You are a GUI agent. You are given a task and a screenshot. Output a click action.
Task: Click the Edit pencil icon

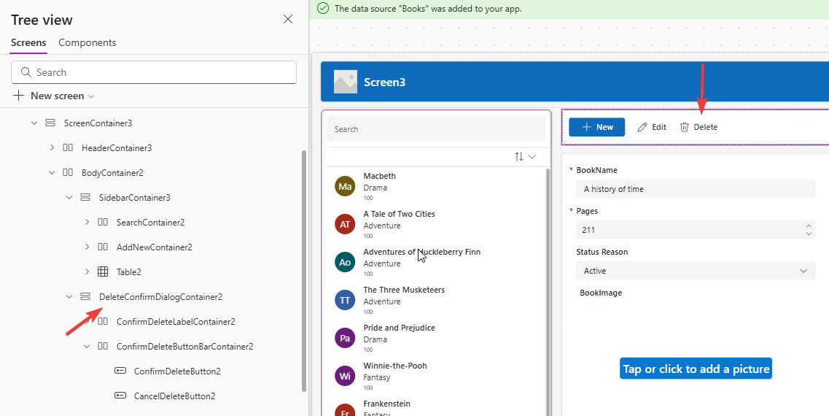click(642, 127)
